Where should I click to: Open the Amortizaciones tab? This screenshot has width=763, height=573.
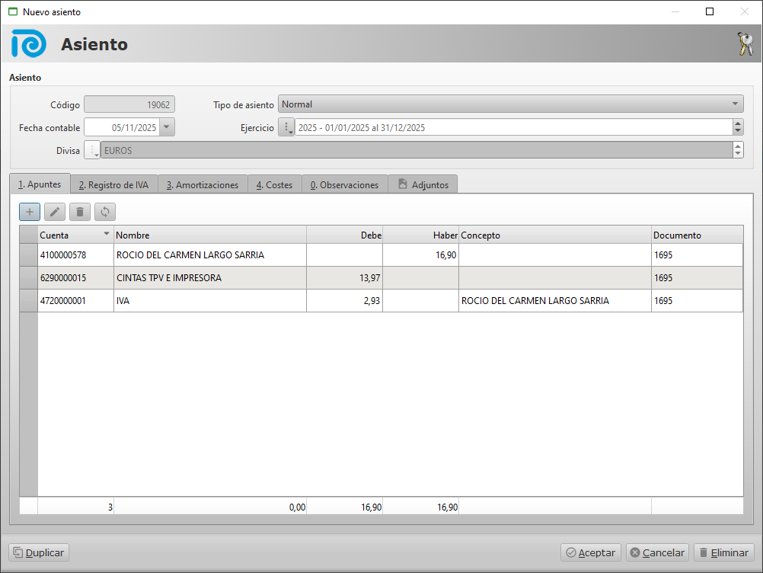coord(203,185)
